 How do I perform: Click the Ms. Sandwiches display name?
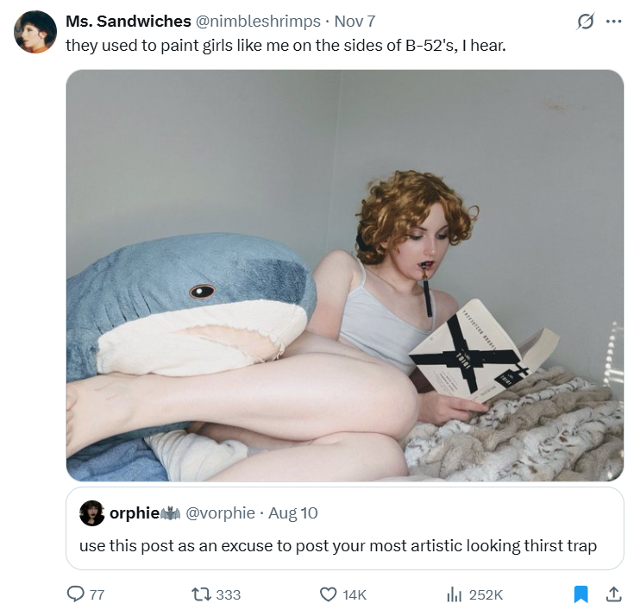[x=129, y=22]
